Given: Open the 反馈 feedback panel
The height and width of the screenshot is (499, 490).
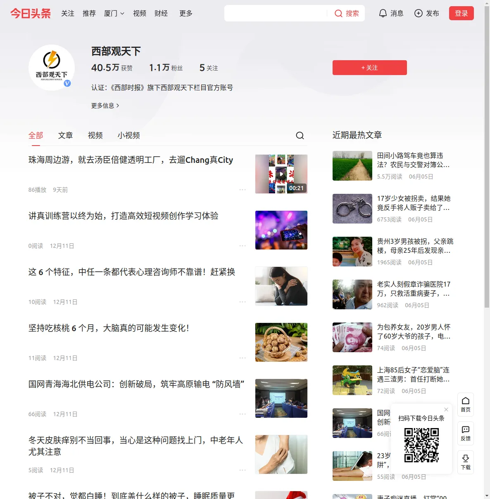Looking at the screenshot, I should coord(466,433).
